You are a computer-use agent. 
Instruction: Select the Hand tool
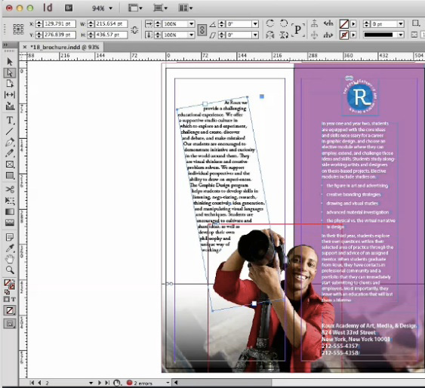click(x=10, y=259)
